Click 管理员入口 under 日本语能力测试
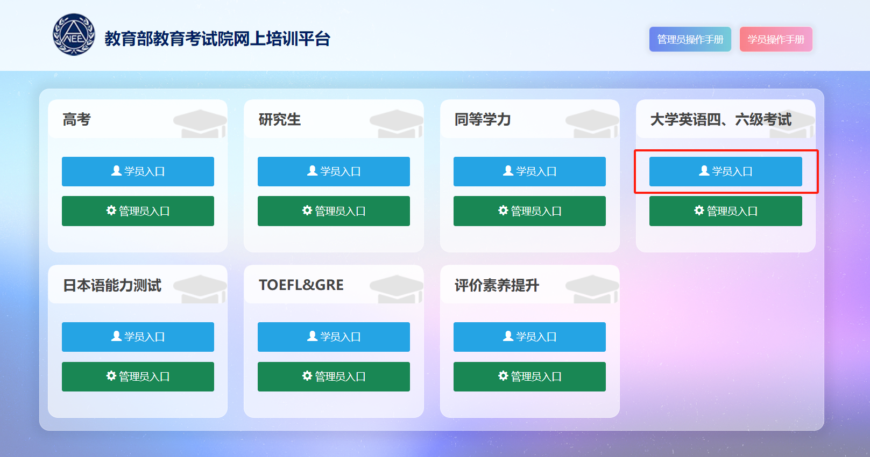The height and width of the screenshot is (457, 870). coord(138,376)
